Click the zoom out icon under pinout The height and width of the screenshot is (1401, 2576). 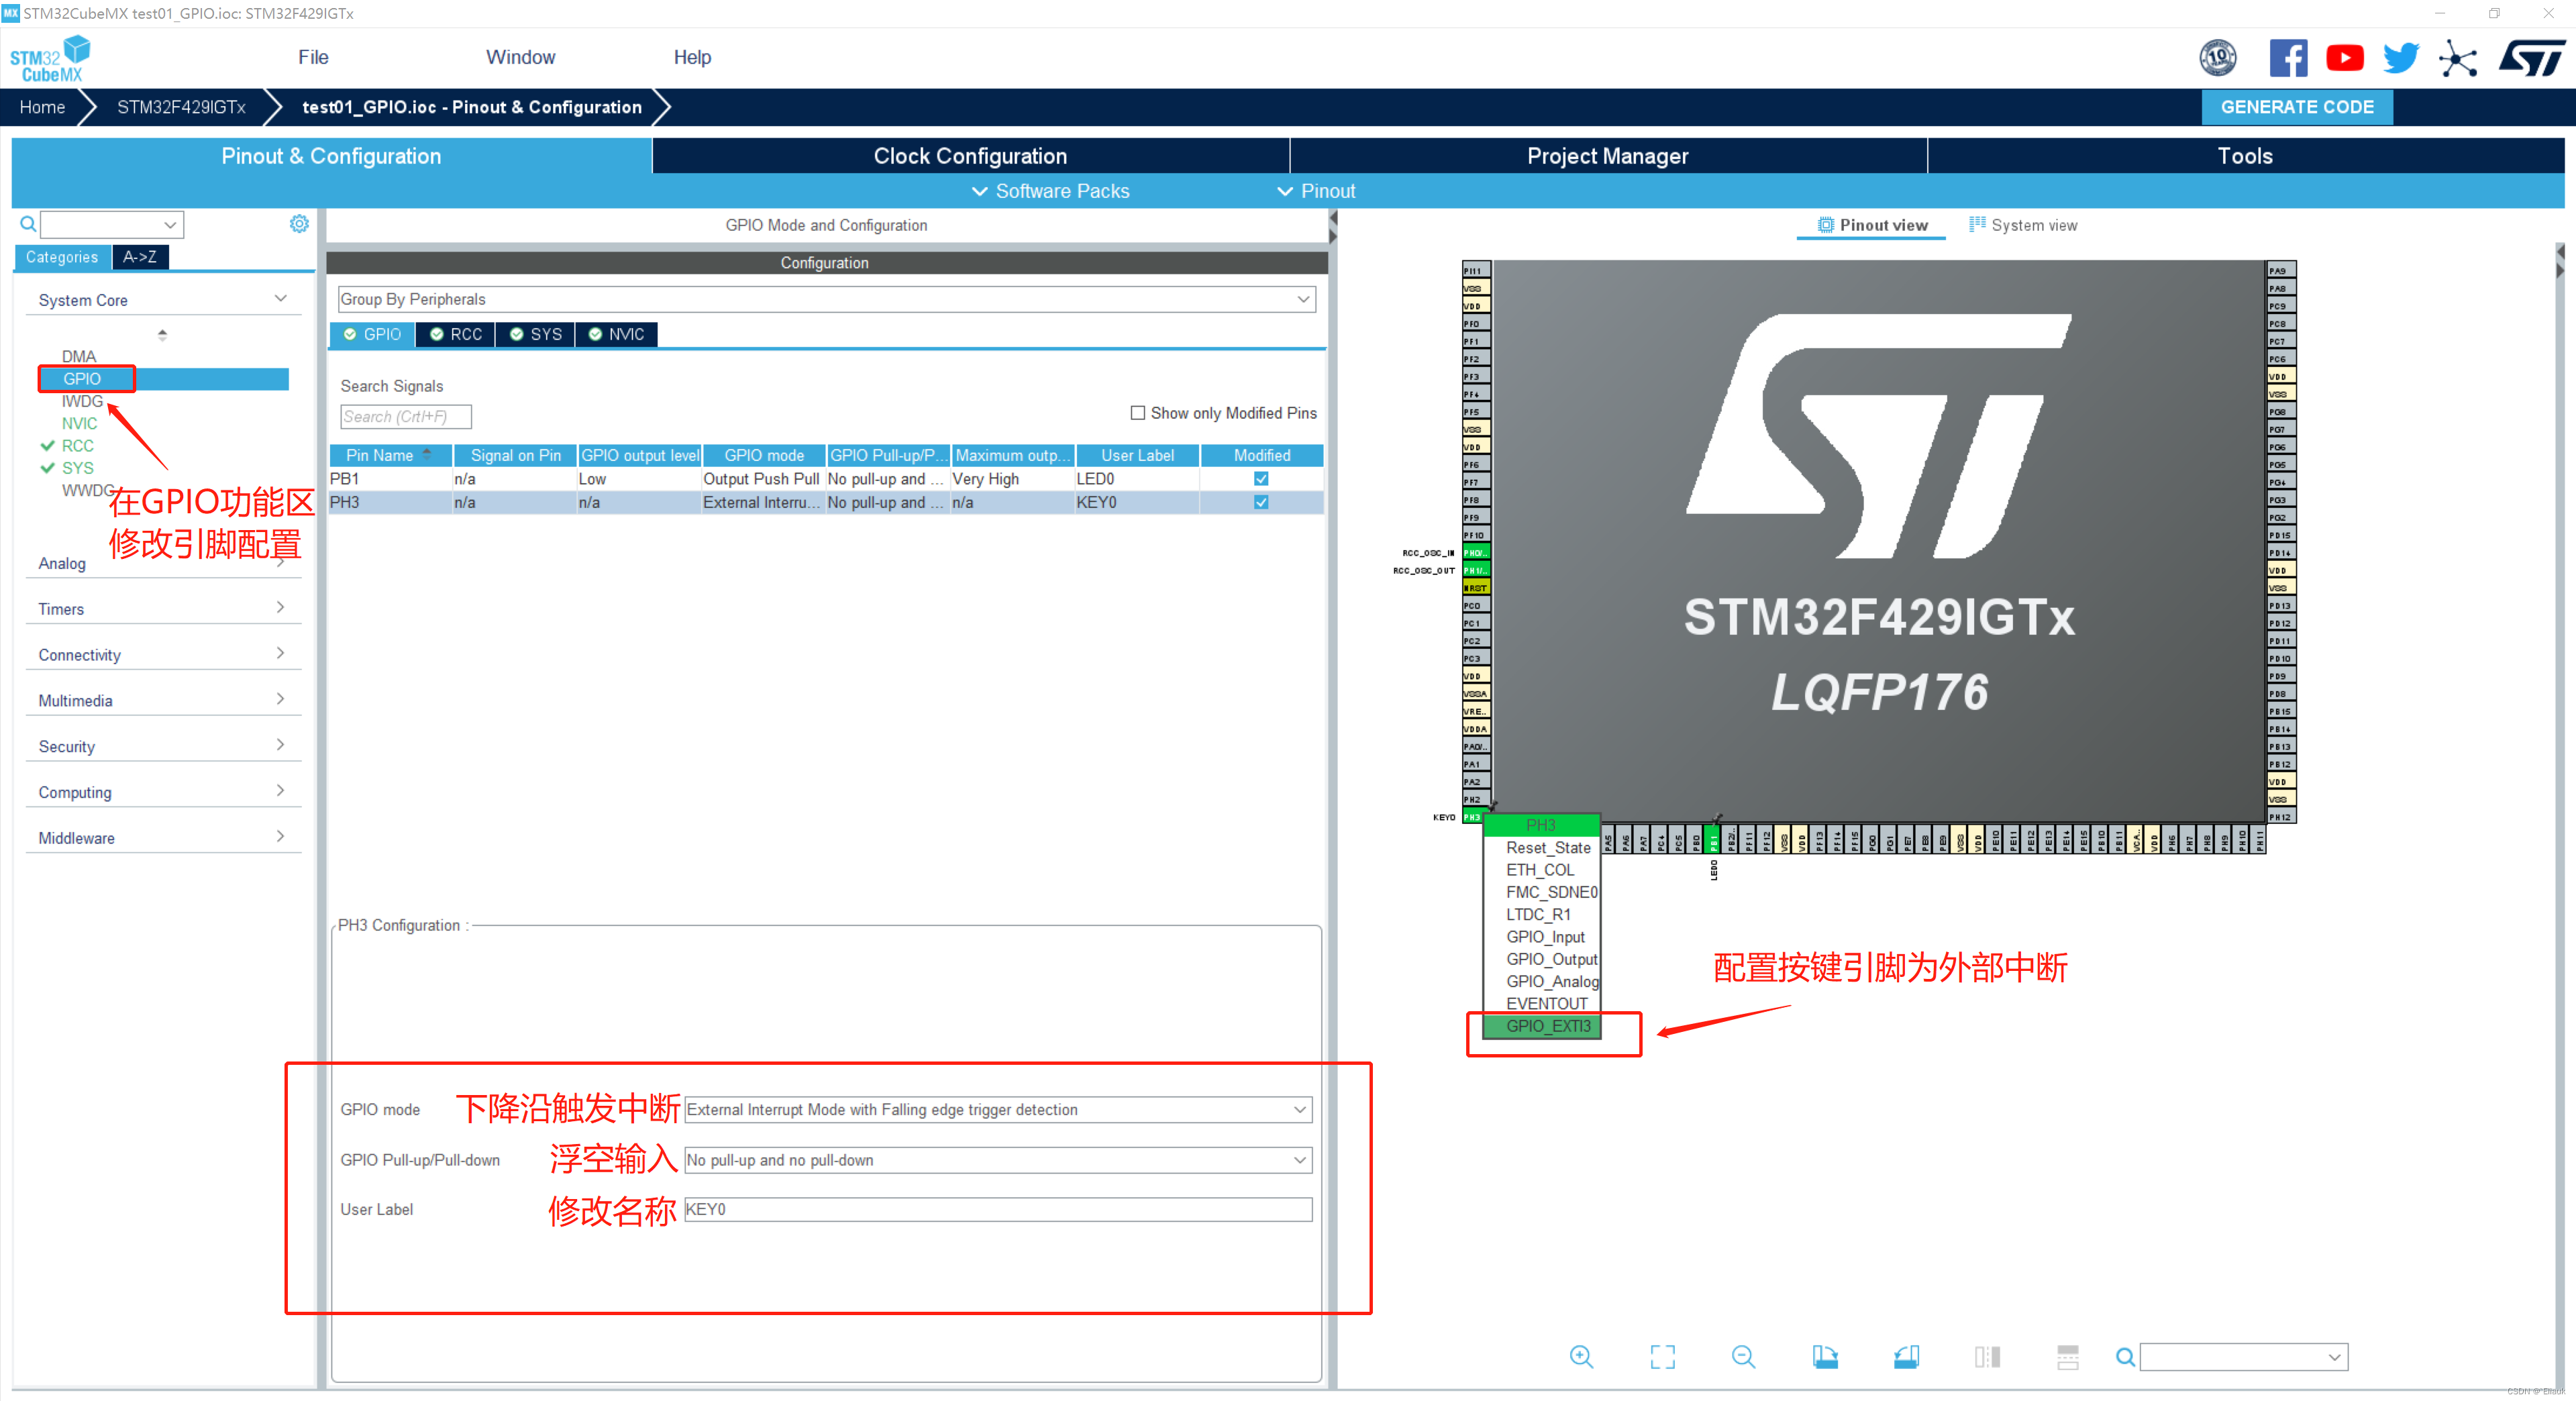(x=1743, y=1356)
